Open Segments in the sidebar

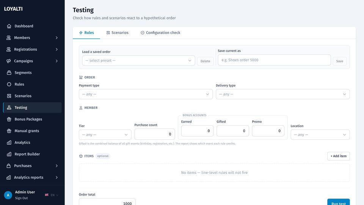tap(32, 73)
